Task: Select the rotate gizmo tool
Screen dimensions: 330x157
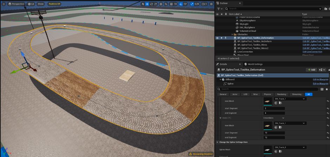Action: (152, 4)
